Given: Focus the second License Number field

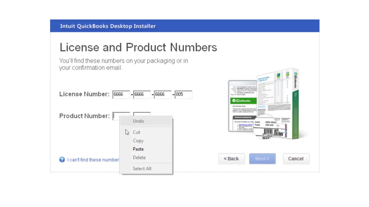Looking at the screenshot, I should [142, 94].
